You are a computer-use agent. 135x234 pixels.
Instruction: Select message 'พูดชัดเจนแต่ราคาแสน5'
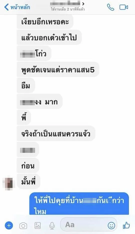58,70
